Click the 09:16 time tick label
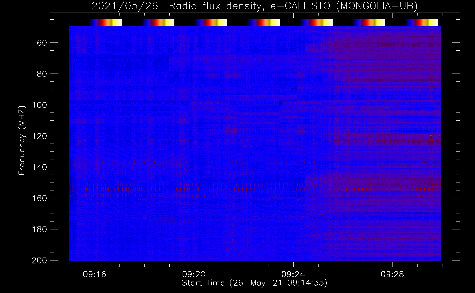475x293 pixels. pyautogui.click(x=95, y=275)
